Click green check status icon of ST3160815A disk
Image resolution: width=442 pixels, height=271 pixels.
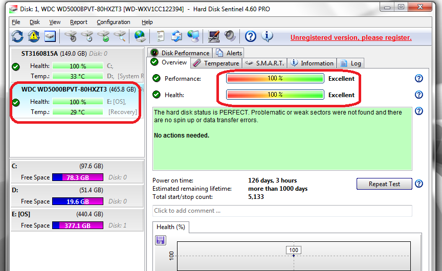point(16,67)
